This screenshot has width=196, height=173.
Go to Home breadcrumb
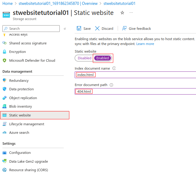[x=8, y=3]
